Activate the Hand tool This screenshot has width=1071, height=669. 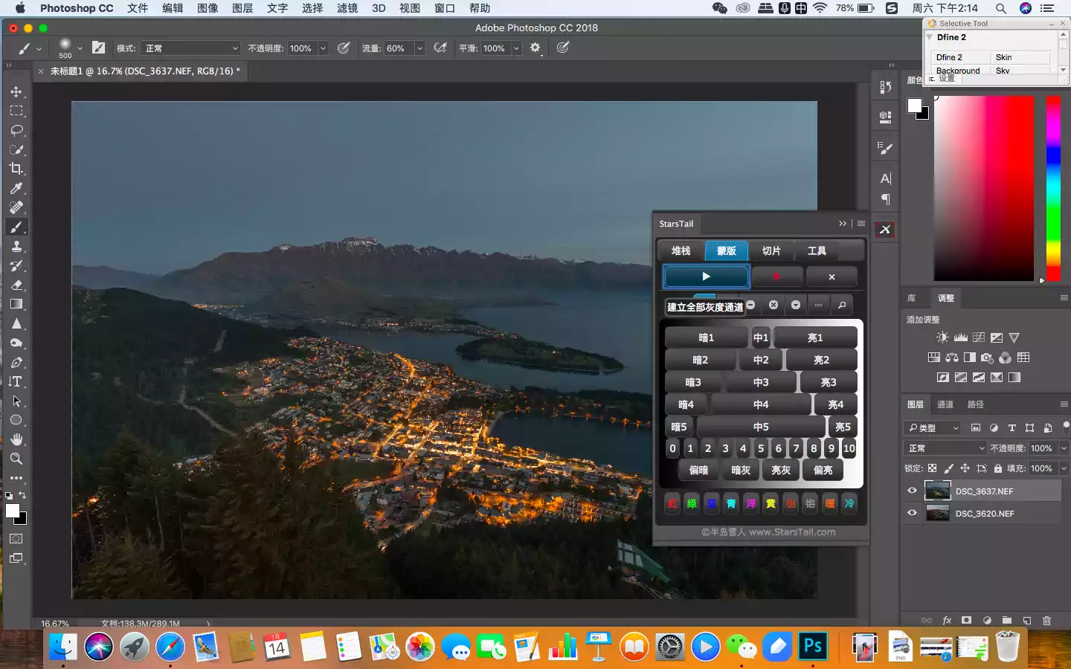16,439
